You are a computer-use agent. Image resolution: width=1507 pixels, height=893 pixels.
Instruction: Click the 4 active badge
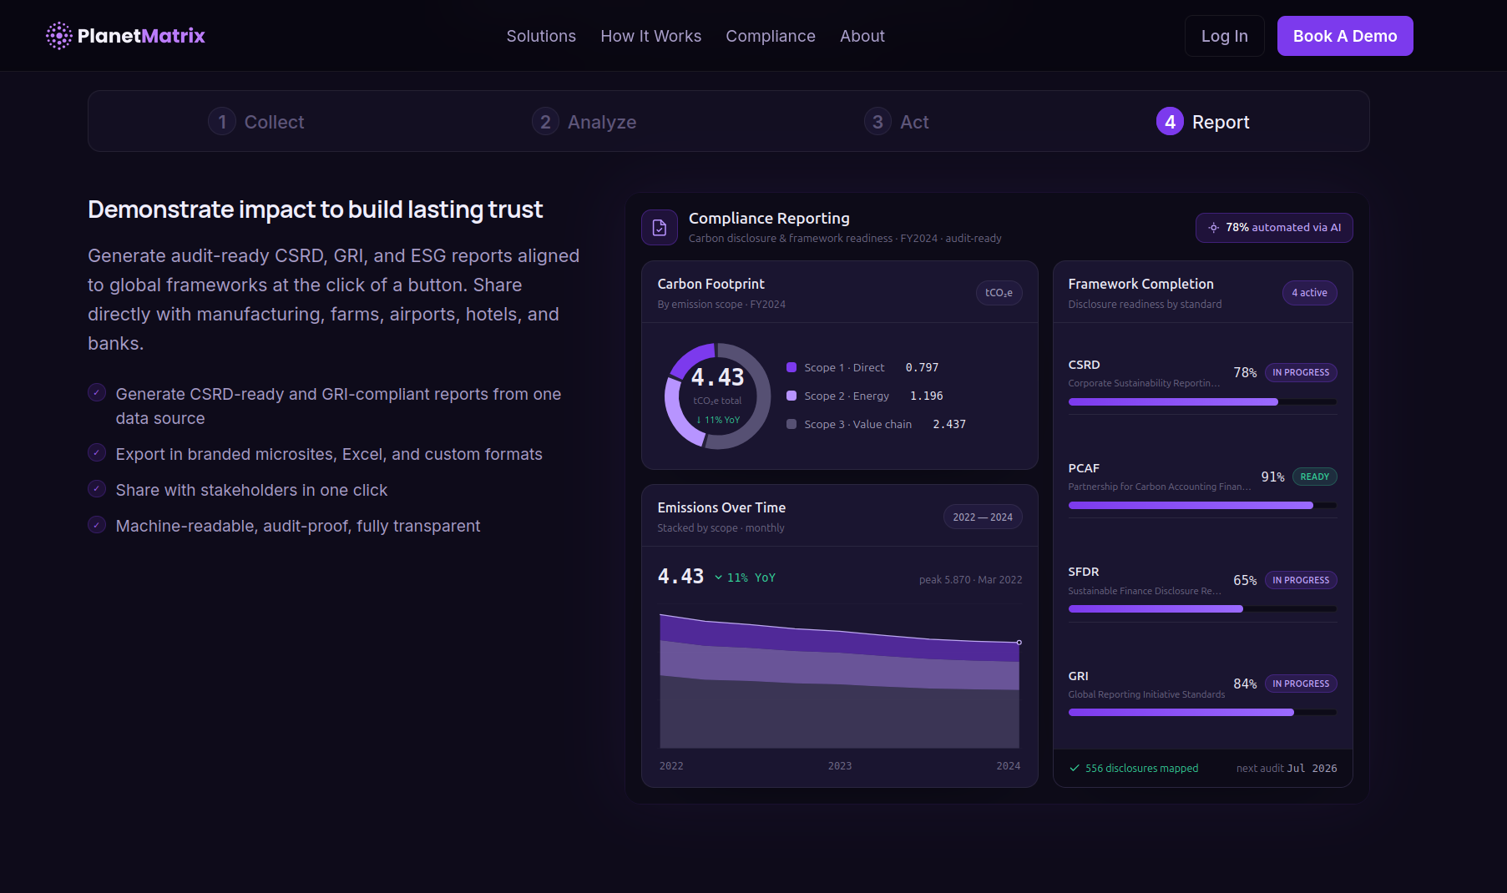pos(1309,293)
